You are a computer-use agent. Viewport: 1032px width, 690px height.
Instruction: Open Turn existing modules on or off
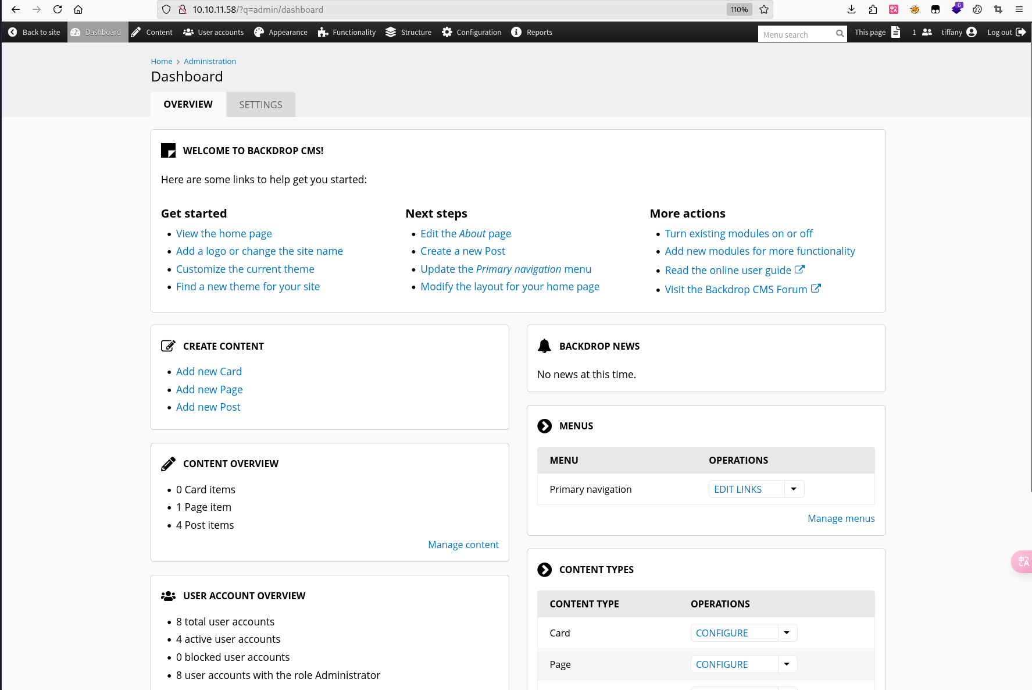click(x=738, y=233)
